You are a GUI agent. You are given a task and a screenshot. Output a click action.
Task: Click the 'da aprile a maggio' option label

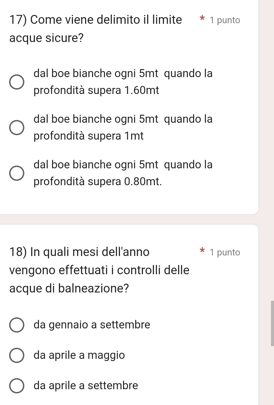coord(79,355)
